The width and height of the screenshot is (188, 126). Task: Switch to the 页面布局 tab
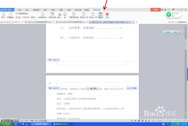point(36,10)
